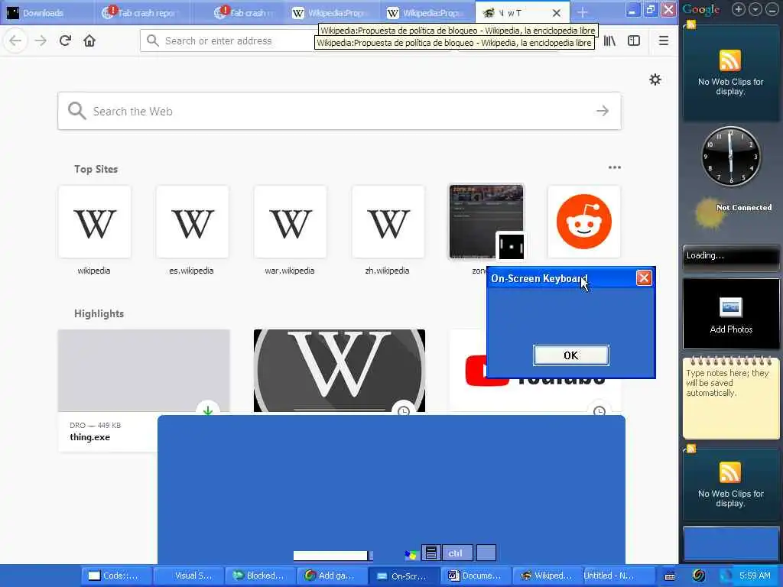Viewport: 783px width, 587px height.
Task: Open the Wikipedia highlight card
Action: (340, 371)
